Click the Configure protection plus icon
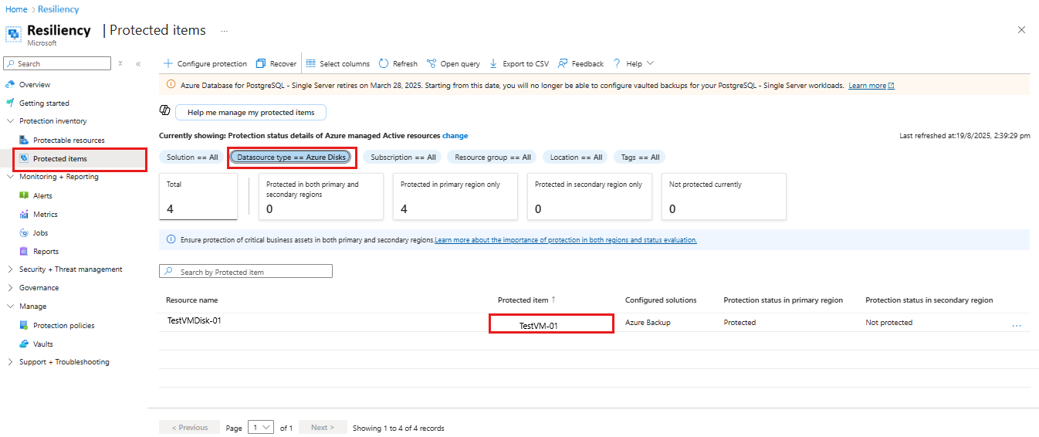 point(168,64)
